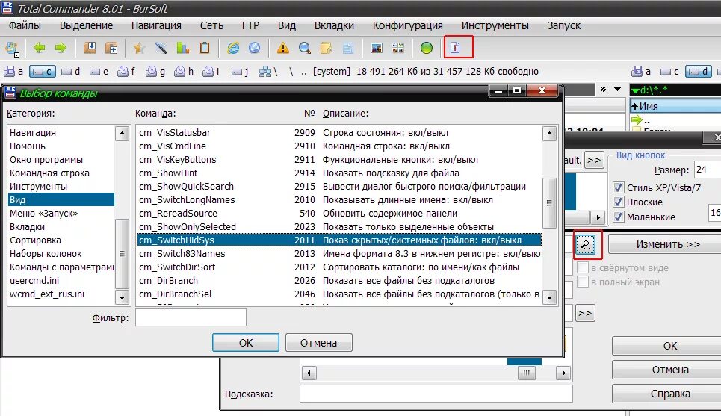Open file search with the magnifier toolbar icon
Screen dimensions: 721x416
click(x=304, y=47)
